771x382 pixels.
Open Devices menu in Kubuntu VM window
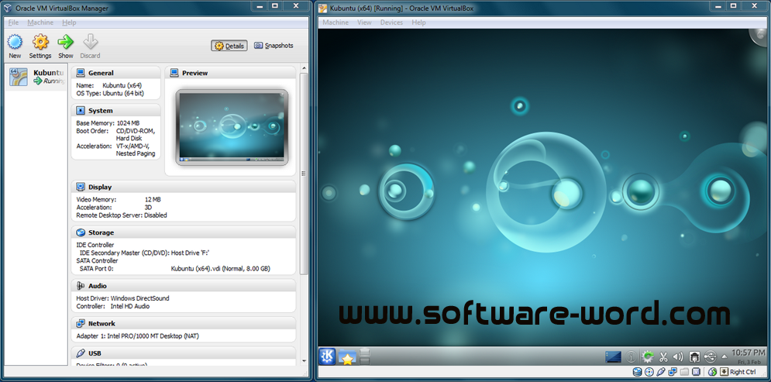tap(391, 22)
